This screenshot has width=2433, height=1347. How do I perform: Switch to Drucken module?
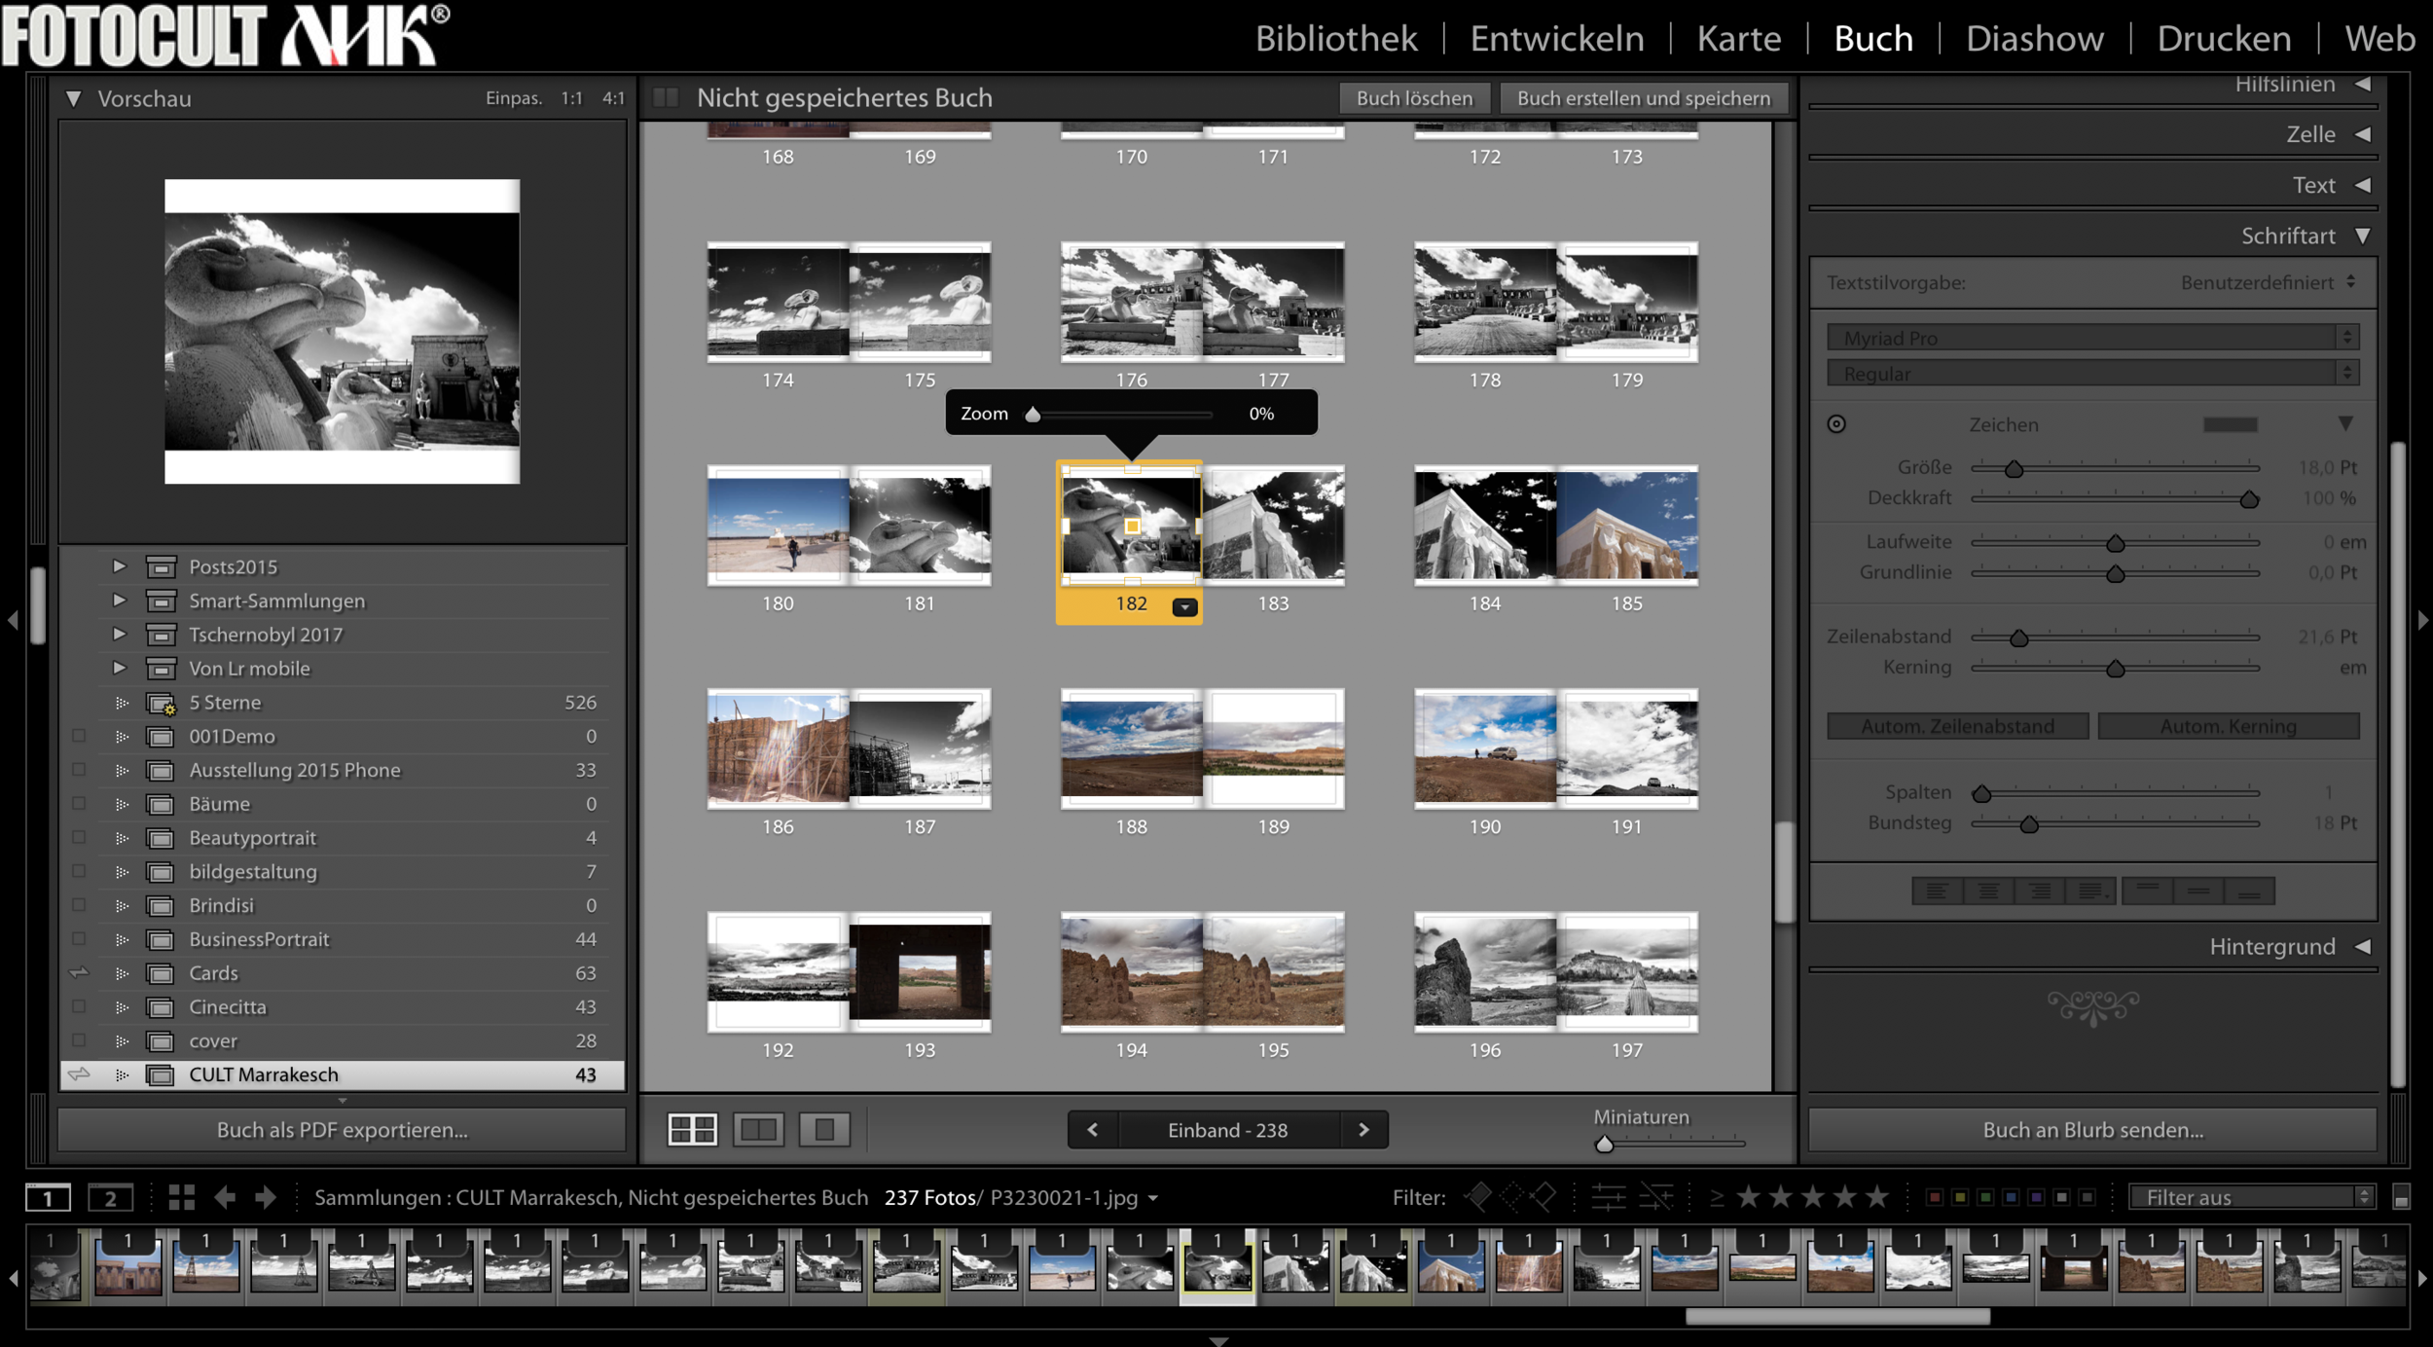2224,39
